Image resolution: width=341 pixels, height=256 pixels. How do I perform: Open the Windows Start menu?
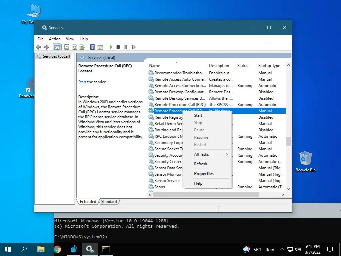point(8,249)
